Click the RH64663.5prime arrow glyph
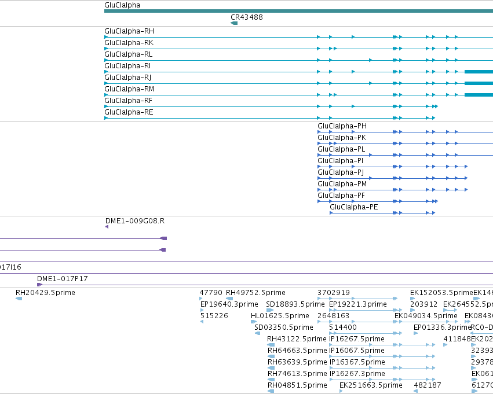Image resolution: width=493 pixels, height=394 pixels. [271, 356]
